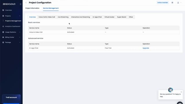Click the Voice & Video Call row name

36,32
